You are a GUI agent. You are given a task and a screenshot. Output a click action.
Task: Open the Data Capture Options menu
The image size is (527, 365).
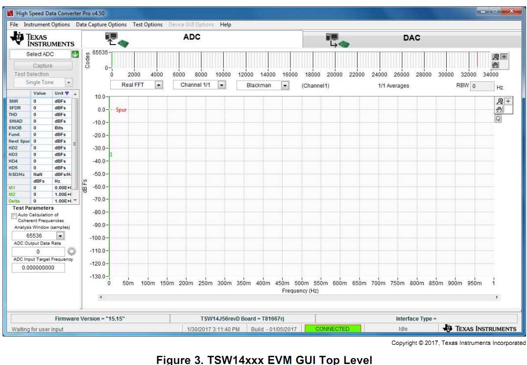(101, 24)
